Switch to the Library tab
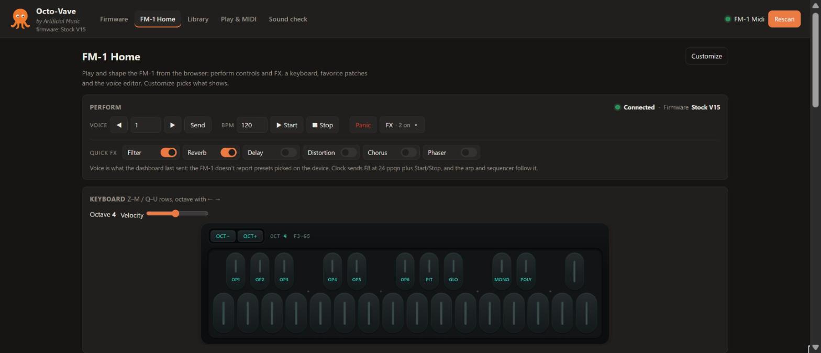 [x=198, y=19]
